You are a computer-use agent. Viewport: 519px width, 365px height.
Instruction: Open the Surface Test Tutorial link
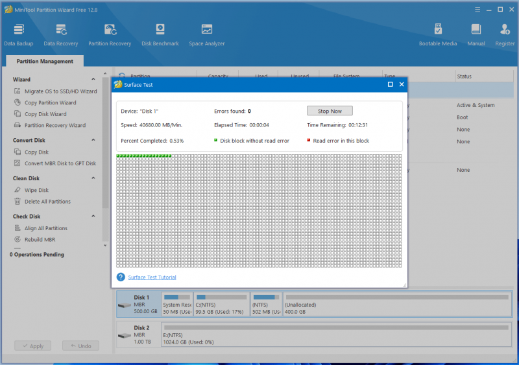(152, 277)
